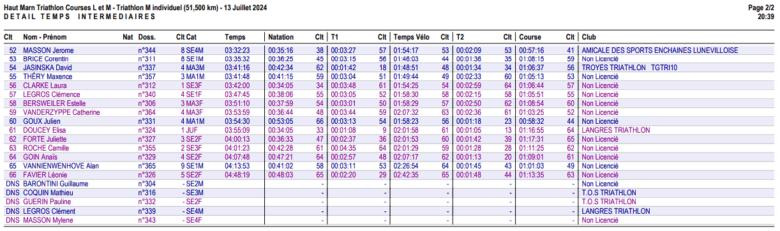Click the Course column header
This screenshot has height=231, width=780.
530,37
